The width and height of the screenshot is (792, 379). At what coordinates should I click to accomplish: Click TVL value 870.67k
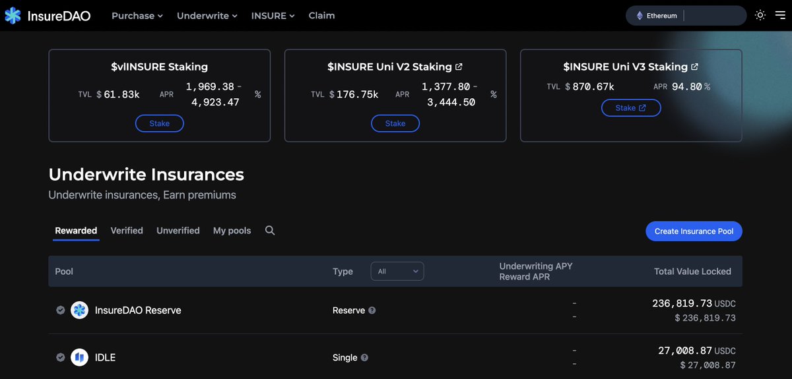(x=593, y=86)
